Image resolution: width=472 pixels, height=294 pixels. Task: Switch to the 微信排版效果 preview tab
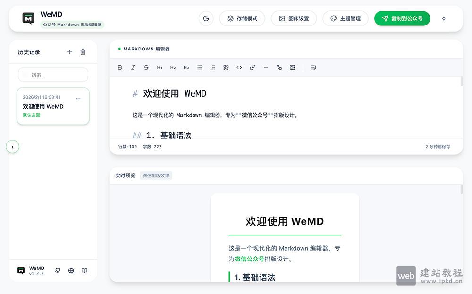pos(157,175)
